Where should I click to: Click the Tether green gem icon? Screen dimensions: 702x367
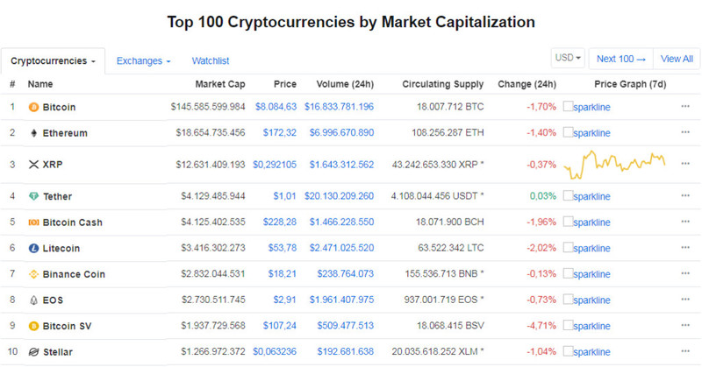coord(33,196)
